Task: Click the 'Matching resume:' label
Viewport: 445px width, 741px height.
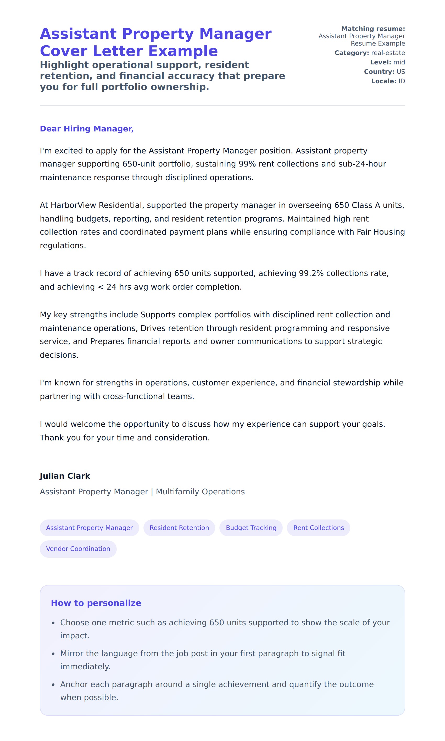Action: point(373,29)
